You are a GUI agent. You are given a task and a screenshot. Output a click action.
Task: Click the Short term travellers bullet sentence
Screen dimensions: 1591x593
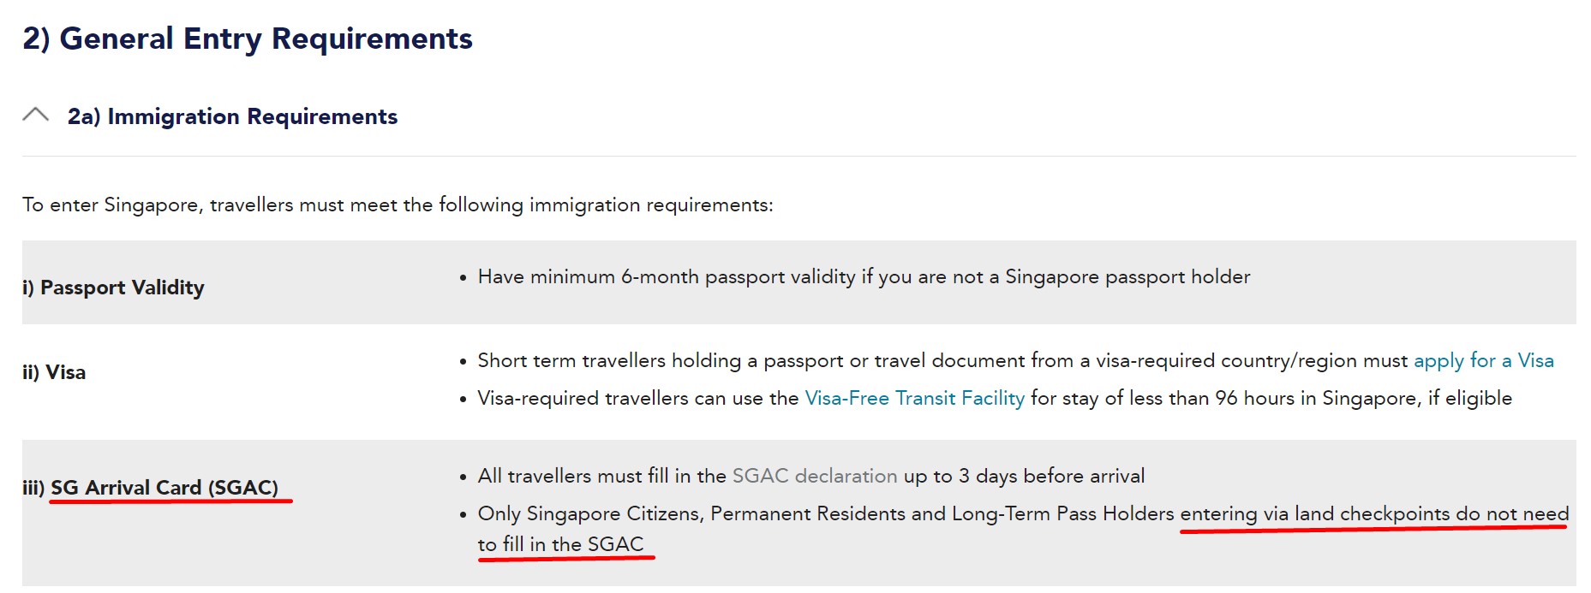(x=1015, y=361)
